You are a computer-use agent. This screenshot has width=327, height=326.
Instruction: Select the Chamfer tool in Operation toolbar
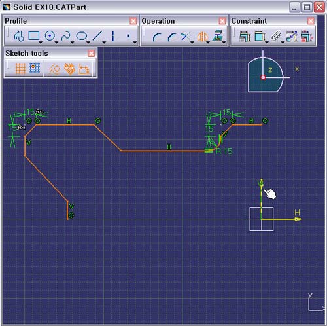(x=172, y=37)
